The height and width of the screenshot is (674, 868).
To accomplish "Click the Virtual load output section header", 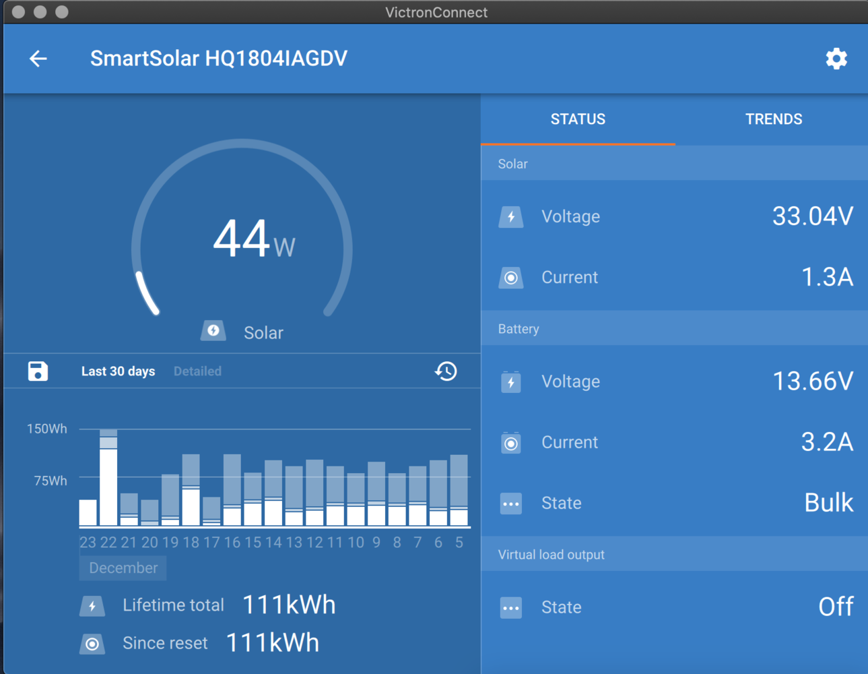I will tap(675, 555).
